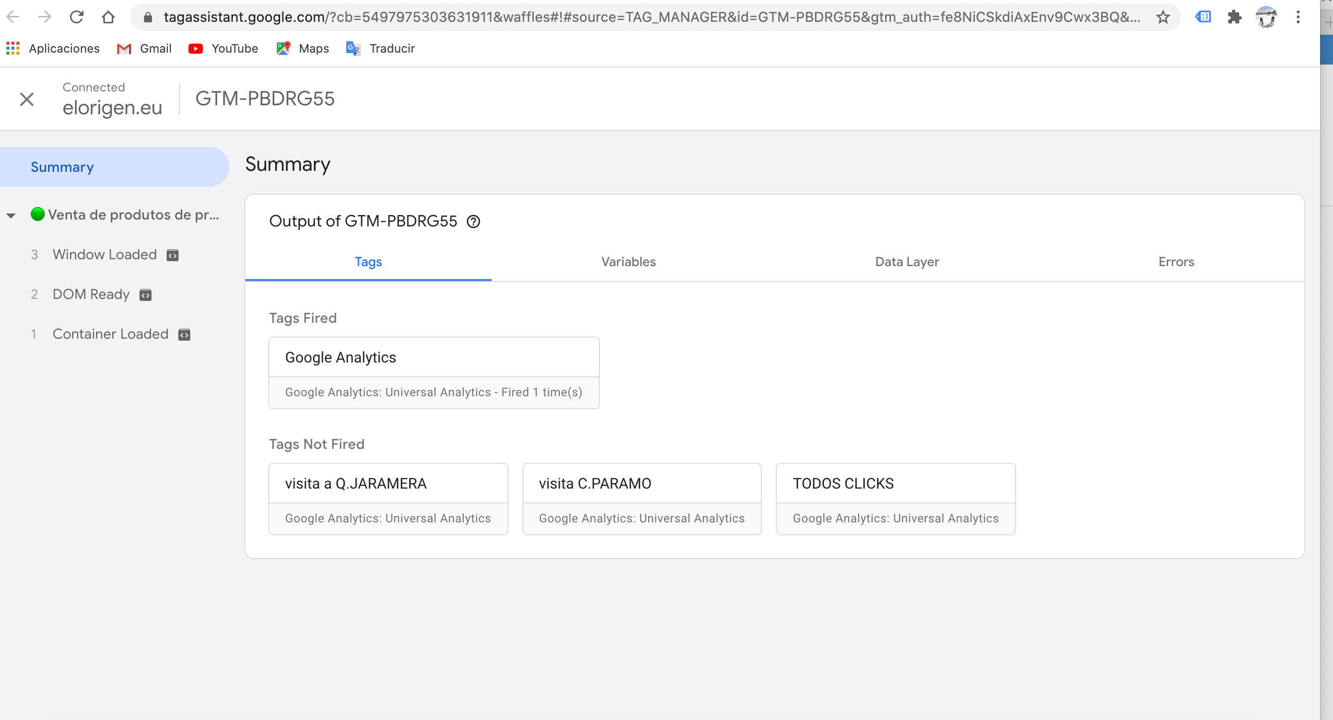Switch to the Tags tab
Viewport: 1333px width, 720px height.
point(368,262)
